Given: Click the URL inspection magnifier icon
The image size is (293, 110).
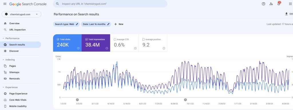Looking at the screenshot, I should [x=5, y=30].
